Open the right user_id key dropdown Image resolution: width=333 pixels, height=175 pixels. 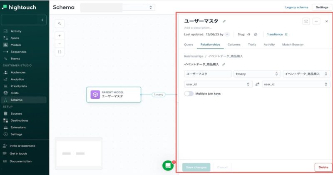coord(296,84)
